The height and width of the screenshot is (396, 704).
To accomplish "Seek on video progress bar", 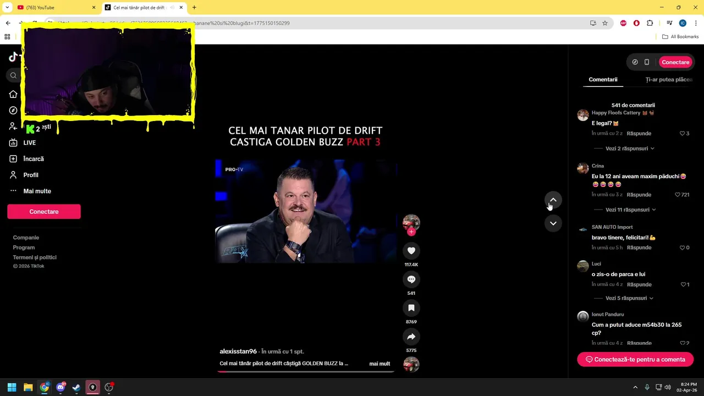I will [306, 372].
